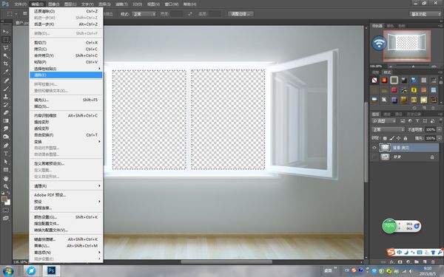The image size is (444, 277).
Task: Select the Zoom tool
Action: (x=6, y=187)
